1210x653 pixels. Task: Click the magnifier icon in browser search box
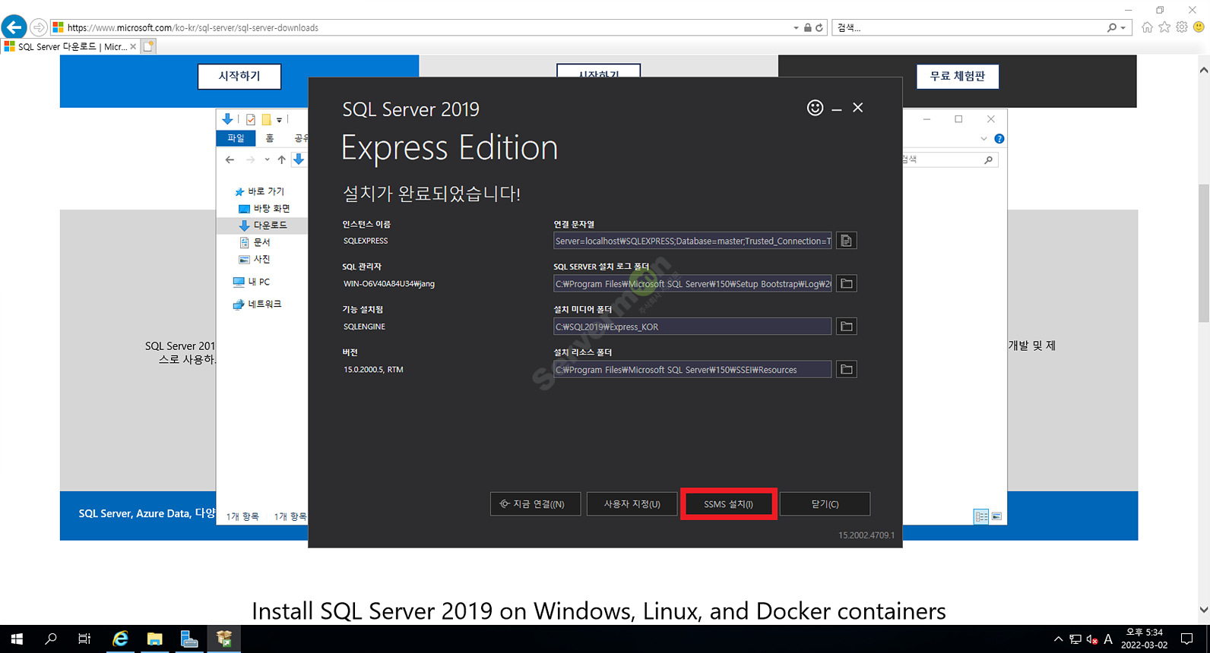tap(1112, 27)
